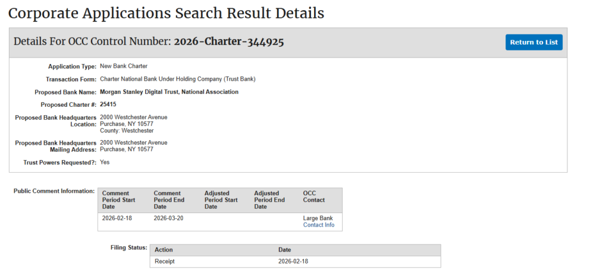Select the New Bank Charter application type text
This screenshot has height=270, width=609.
tap(124, 66)
